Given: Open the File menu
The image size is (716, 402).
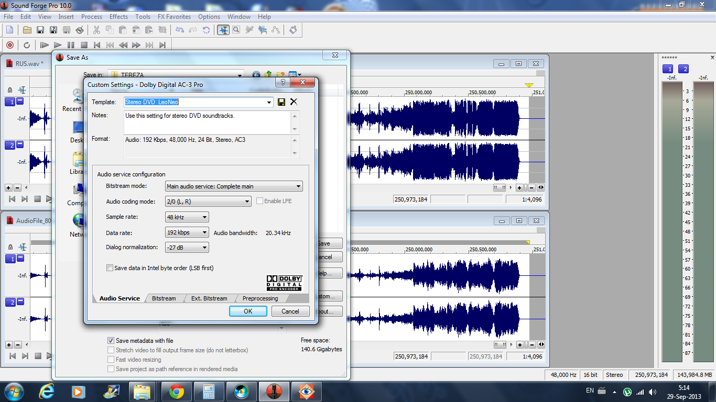Looking at the screenshot, I should pos(8,17).
